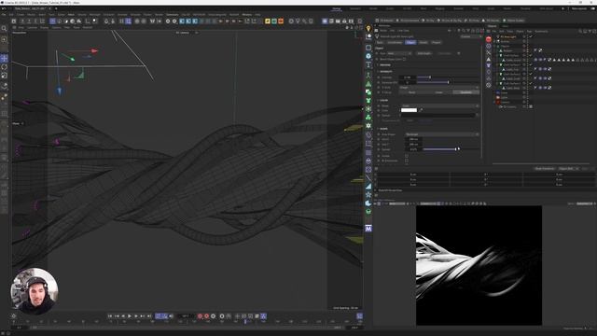The width and height of the screenshot is (597, 336).
Task: Click the color eyedropper beside the swatch
Action: click(421, 110)
